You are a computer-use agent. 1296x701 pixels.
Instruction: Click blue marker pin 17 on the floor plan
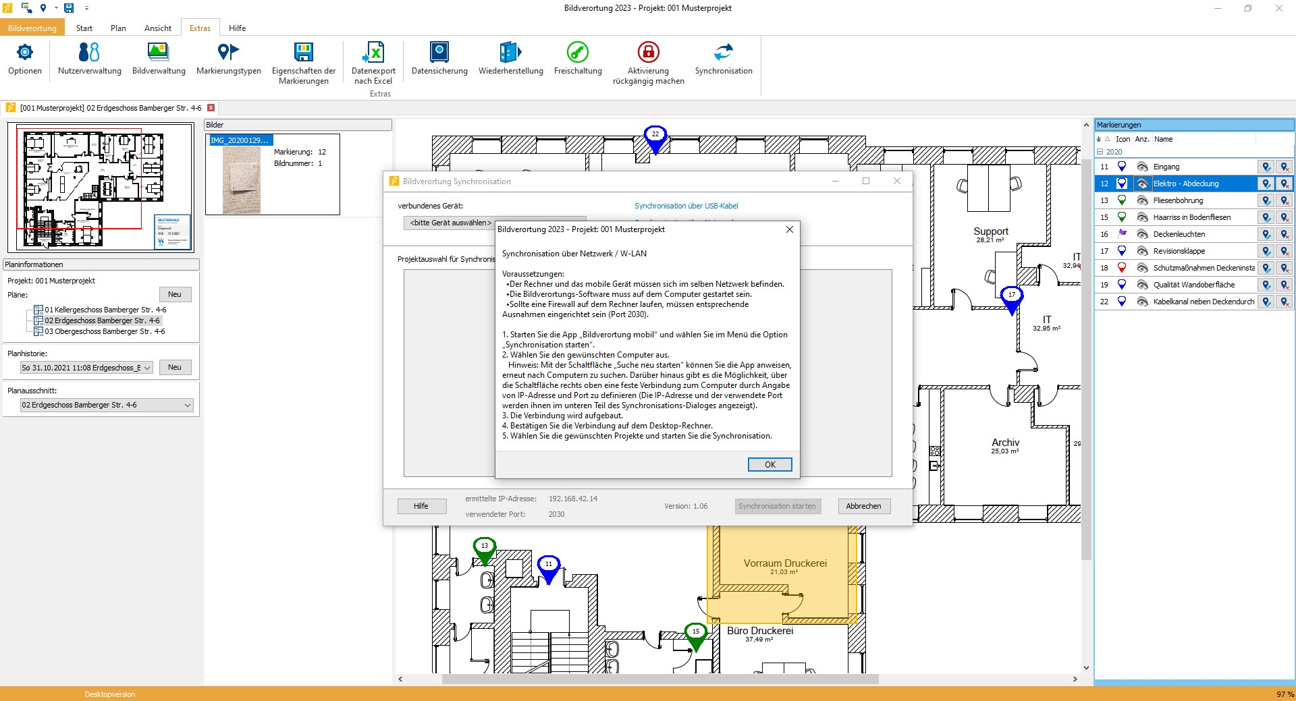pyautogui.click(x=1011, y=300)
